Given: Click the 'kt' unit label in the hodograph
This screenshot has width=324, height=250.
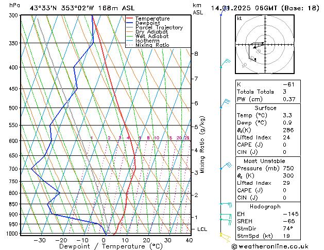Looking at the screenshot, I should [240, 19].
